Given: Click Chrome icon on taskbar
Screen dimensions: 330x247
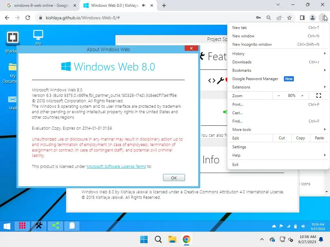Looking at the screenshot, I should pyautogui.click(x=187, y=239).
